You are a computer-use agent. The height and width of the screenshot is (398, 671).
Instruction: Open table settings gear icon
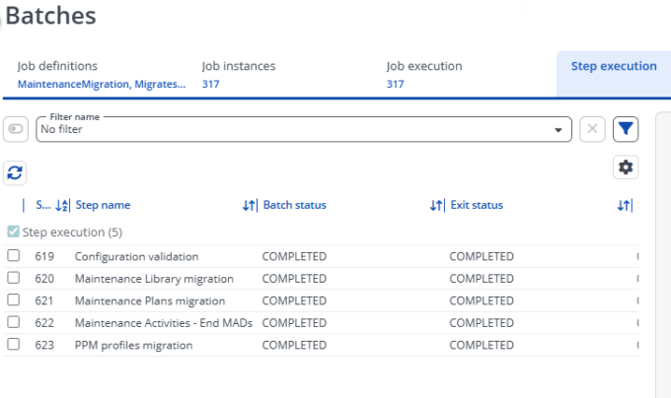click(626, 166)
